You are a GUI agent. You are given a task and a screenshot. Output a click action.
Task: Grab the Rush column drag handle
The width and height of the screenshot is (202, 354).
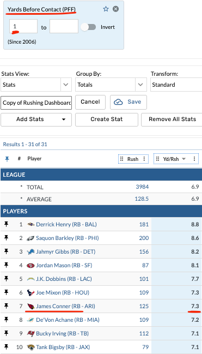122,159
